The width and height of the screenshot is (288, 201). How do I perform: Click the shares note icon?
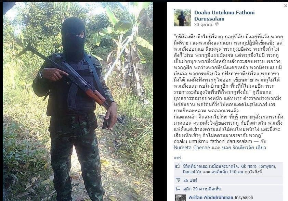178,180
